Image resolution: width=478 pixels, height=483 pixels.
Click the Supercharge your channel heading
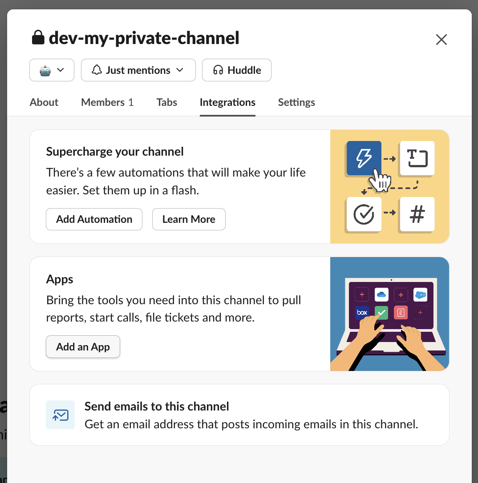pyautogui.click(x=115, y=152)
